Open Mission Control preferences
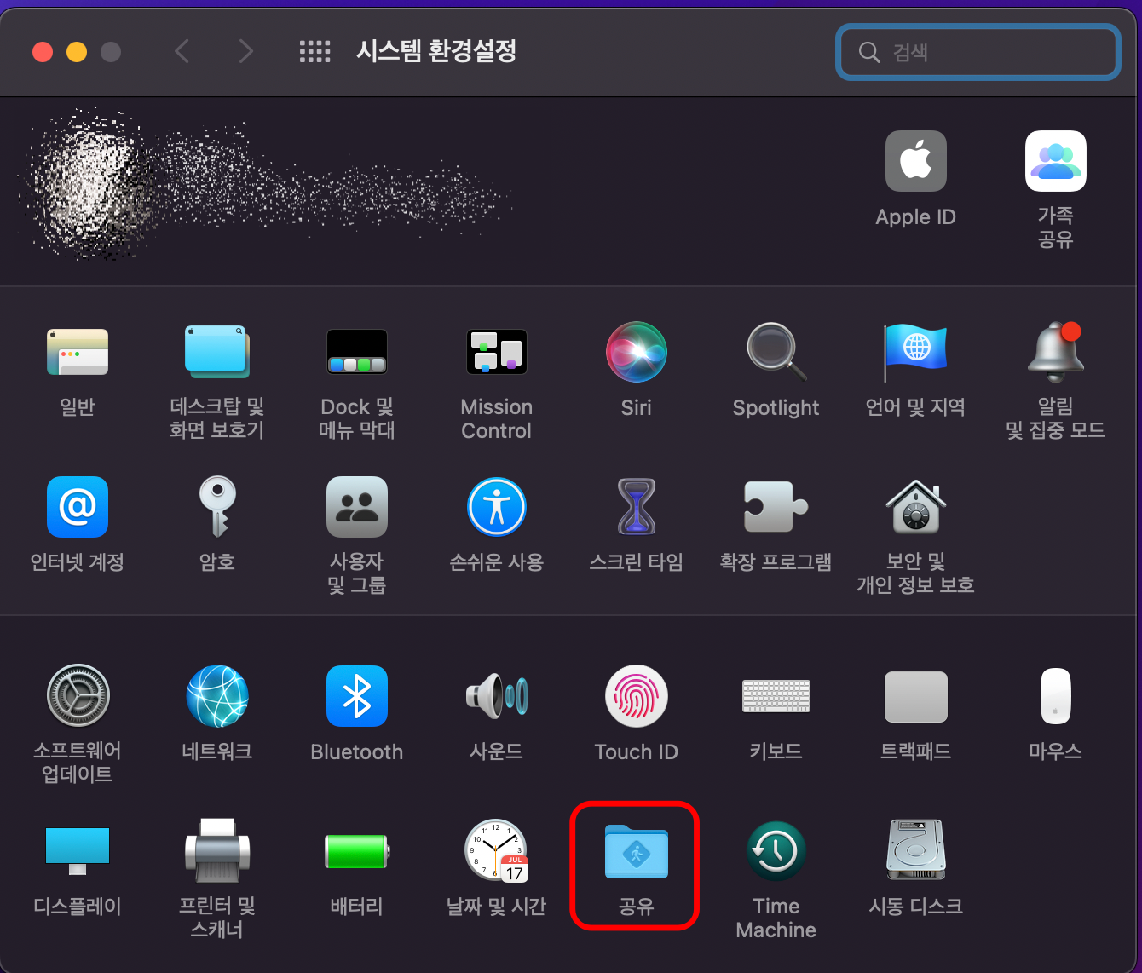1142x973 pixels. coord(497,352)
